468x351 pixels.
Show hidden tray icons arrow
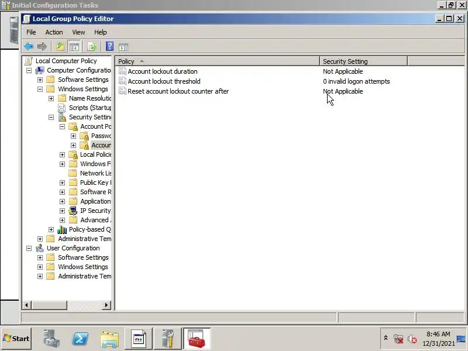click(x=386, y=338)
